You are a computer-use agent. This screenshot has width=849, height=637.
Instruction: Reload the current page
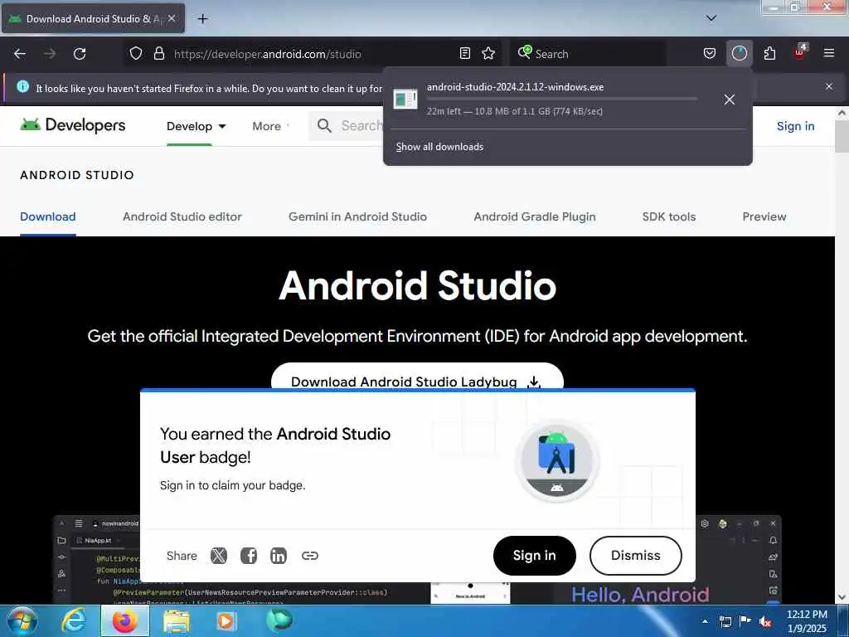(x=80, y=54)
